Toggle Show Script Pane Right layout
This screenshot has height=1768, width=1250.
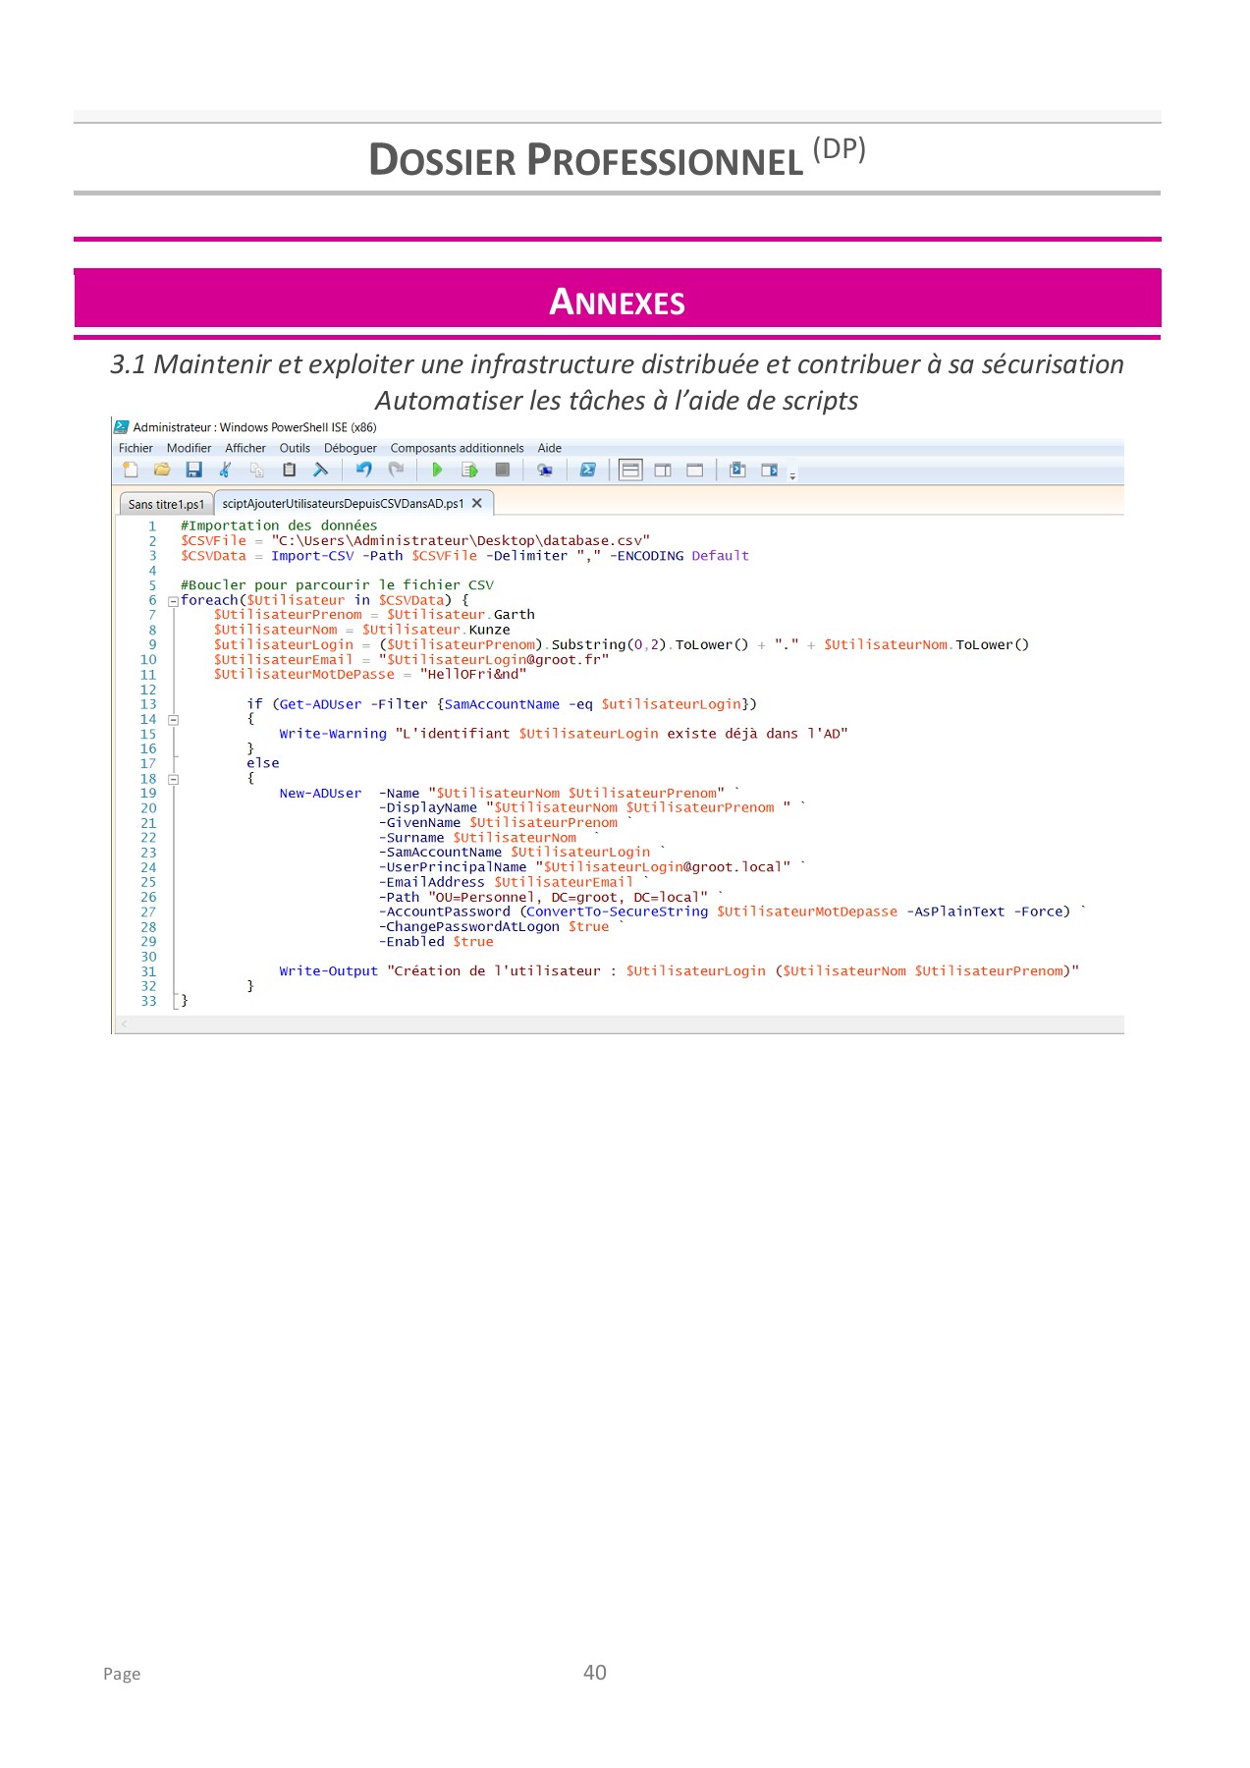[663, 470]
